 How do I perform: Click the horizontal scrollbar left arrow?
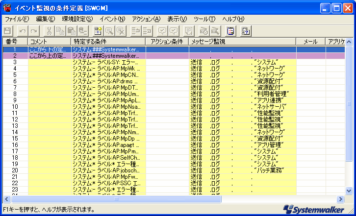[6, 199]
